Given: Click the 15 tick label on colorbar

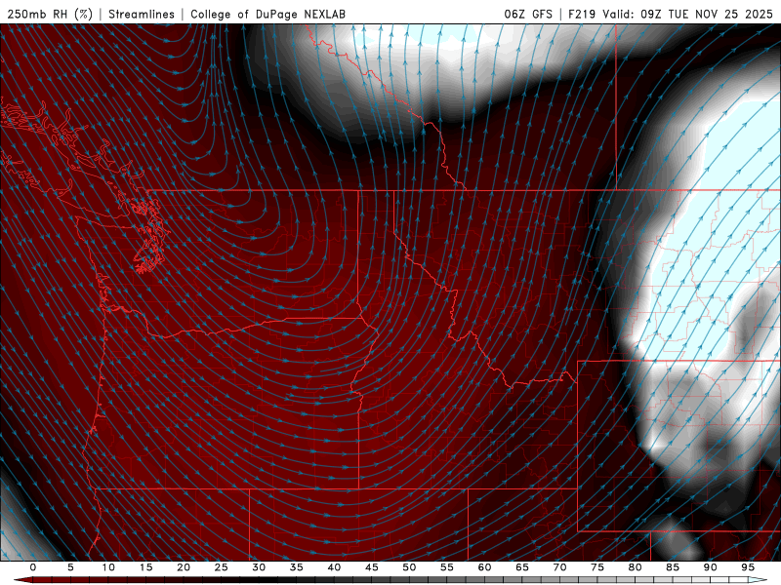Looking at the screenshot, I should (145, 567).
